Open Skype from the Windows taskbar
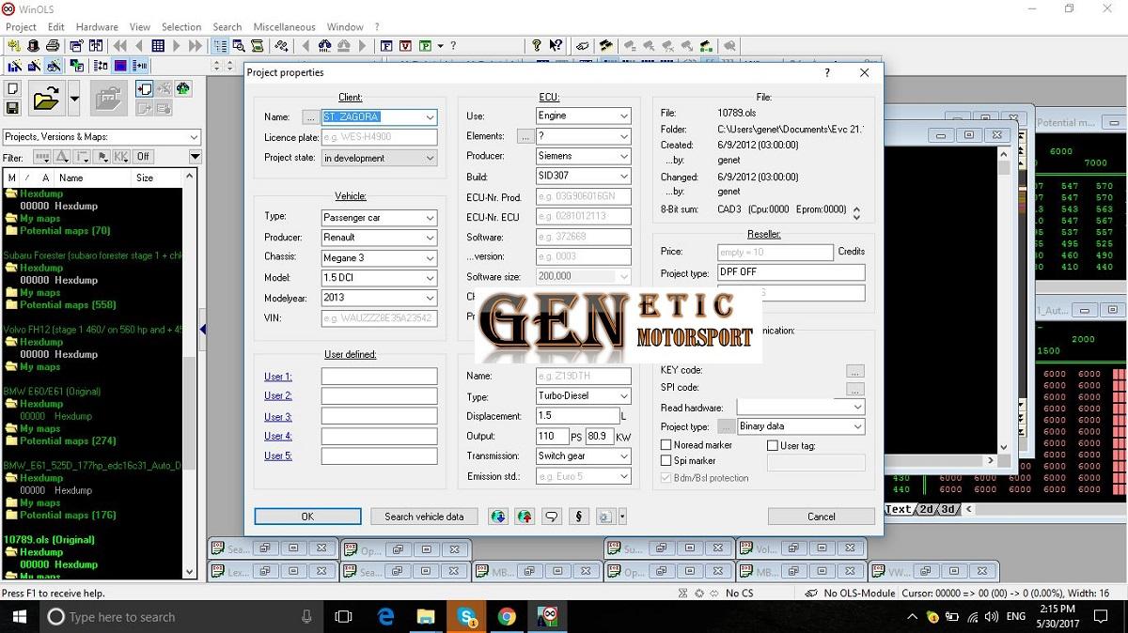Image resolution: width=1128 pixels, height=633 pixels. click(x=467, y=616)
